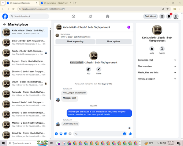
Task: Open a new browser tab
Action: [76, 3]
